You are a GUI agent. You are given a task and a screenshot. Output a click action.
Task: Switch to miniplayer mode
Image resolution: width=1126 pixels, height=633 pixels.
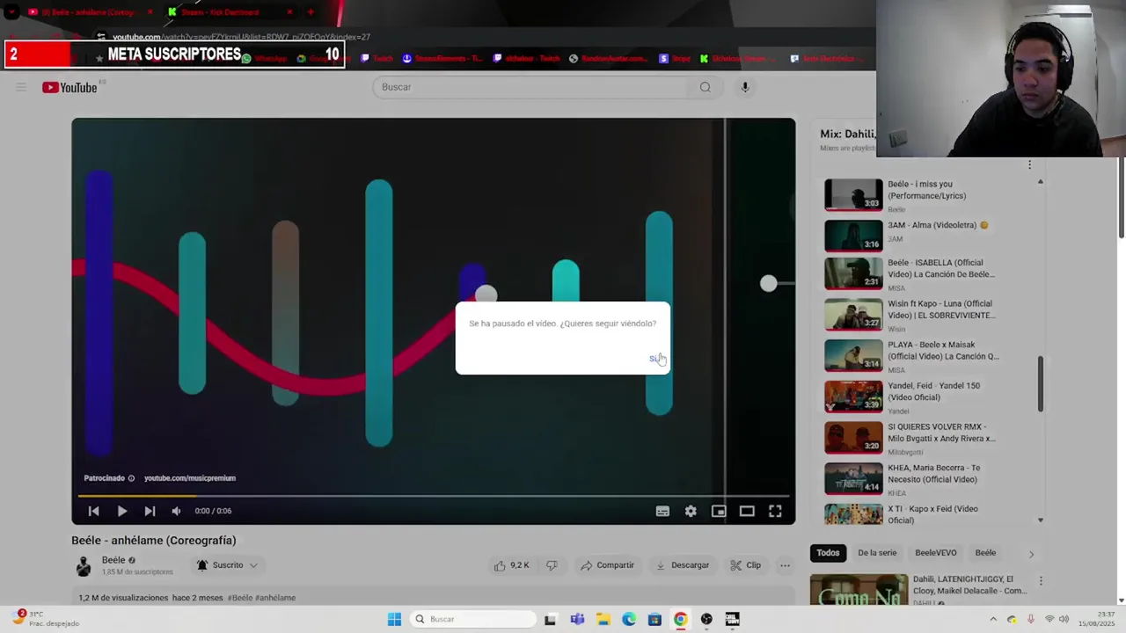[x=719, y=511]
